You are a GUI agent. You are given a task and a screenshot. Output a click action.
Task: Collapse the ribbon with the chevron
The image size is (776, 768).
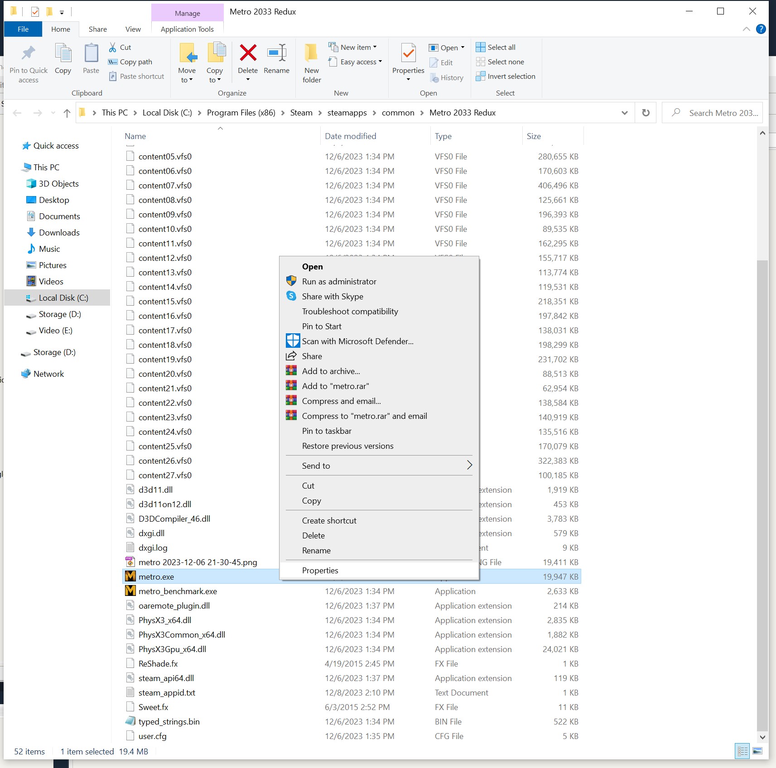(x=747, y=29)
